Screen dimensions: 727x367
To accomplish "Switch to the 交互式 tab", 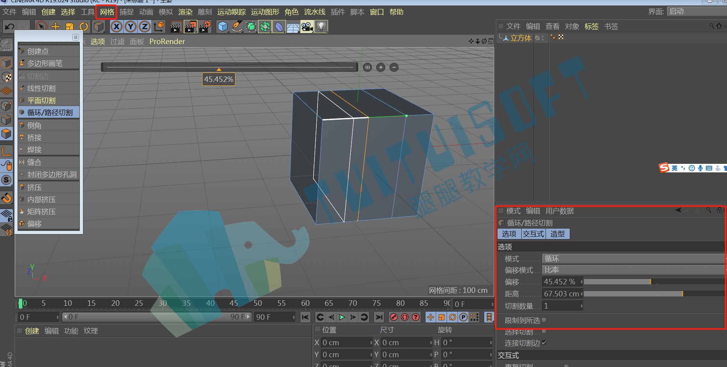I will click(533, 234).
